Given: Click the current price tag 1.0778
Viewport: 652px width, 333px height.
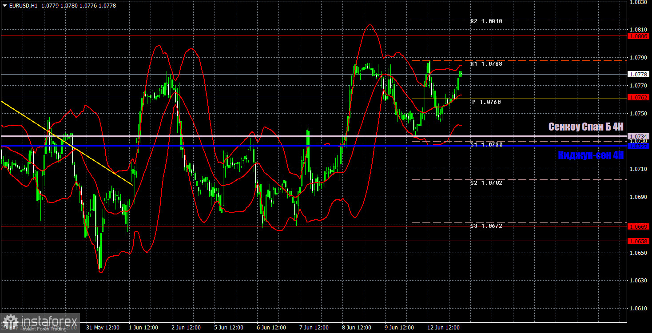Looking at the screenshot, I should [x=639, y=74].
